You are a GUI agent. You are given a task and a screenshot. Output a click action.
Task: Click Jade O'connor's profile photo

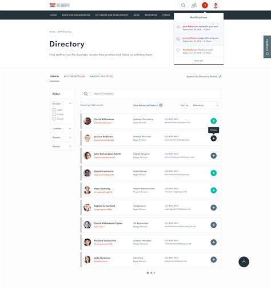point(87,260)
